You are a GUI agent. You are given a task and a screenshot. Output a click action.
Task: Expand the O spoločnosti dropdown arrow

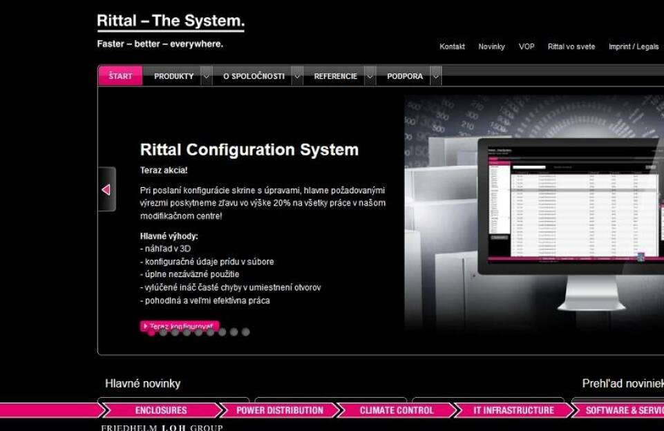tap(297, 77)
